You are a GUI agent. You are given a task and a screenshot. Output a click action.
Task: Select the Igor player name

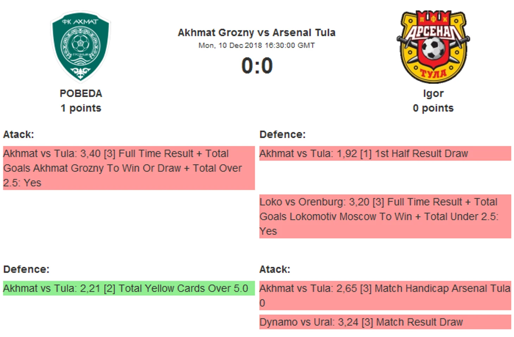click(433, 93)
